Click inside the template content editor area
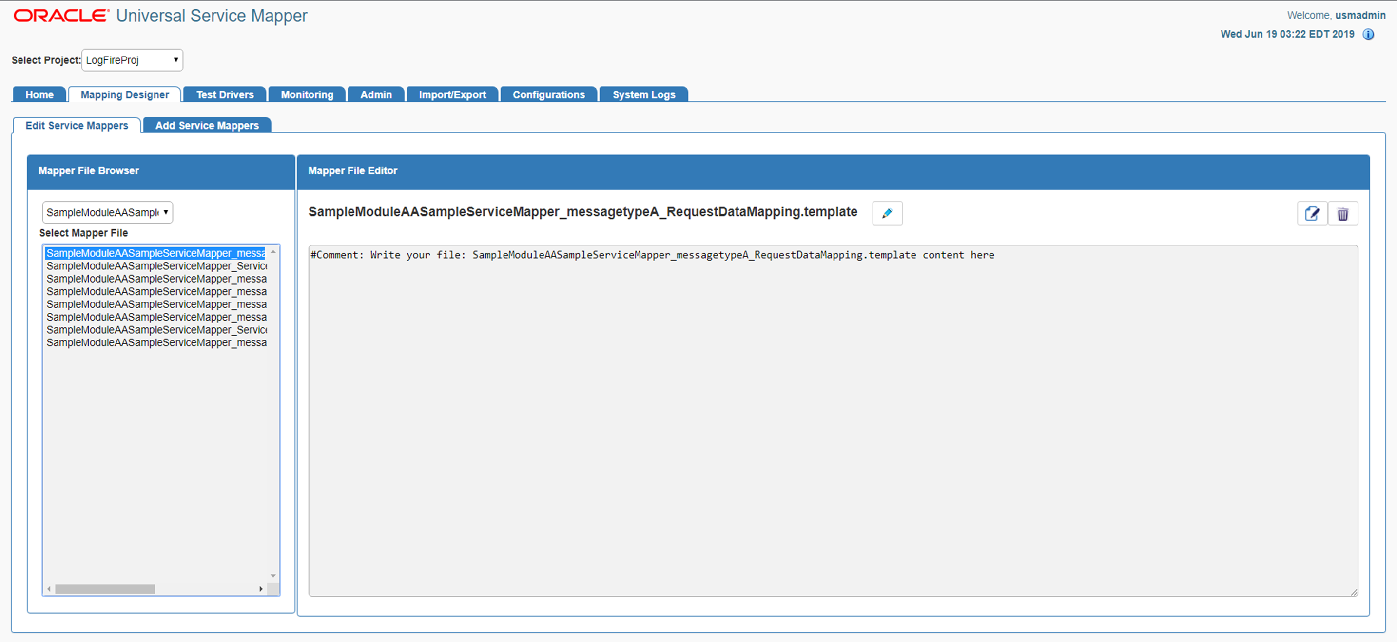Viewport: 1397px width, 642px height. pos(814,379)
